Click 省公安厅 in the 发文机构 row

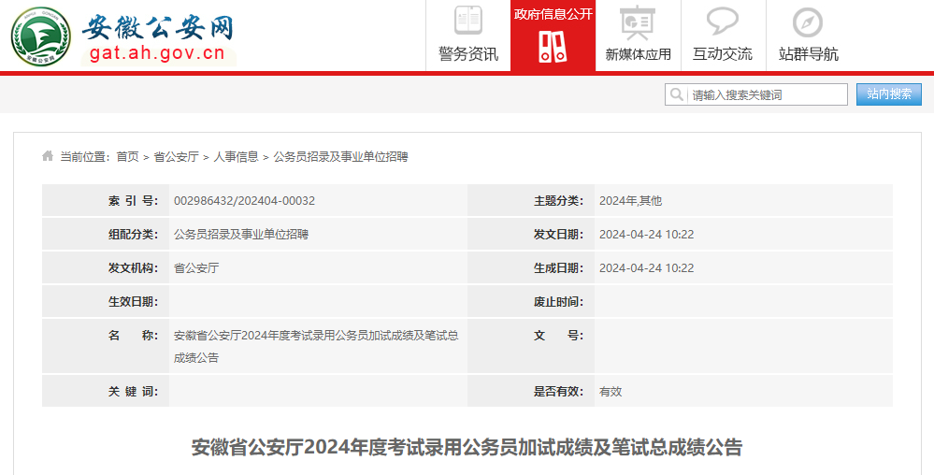tap(196, 268)
